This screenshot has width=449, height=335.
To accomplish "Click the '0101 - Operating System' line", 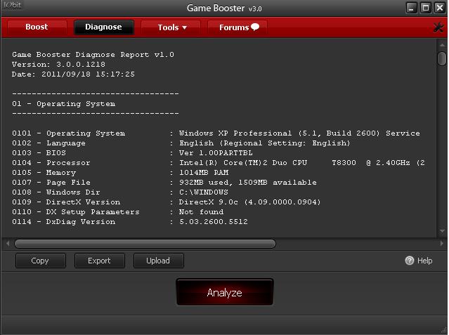I will click(216, 133).
